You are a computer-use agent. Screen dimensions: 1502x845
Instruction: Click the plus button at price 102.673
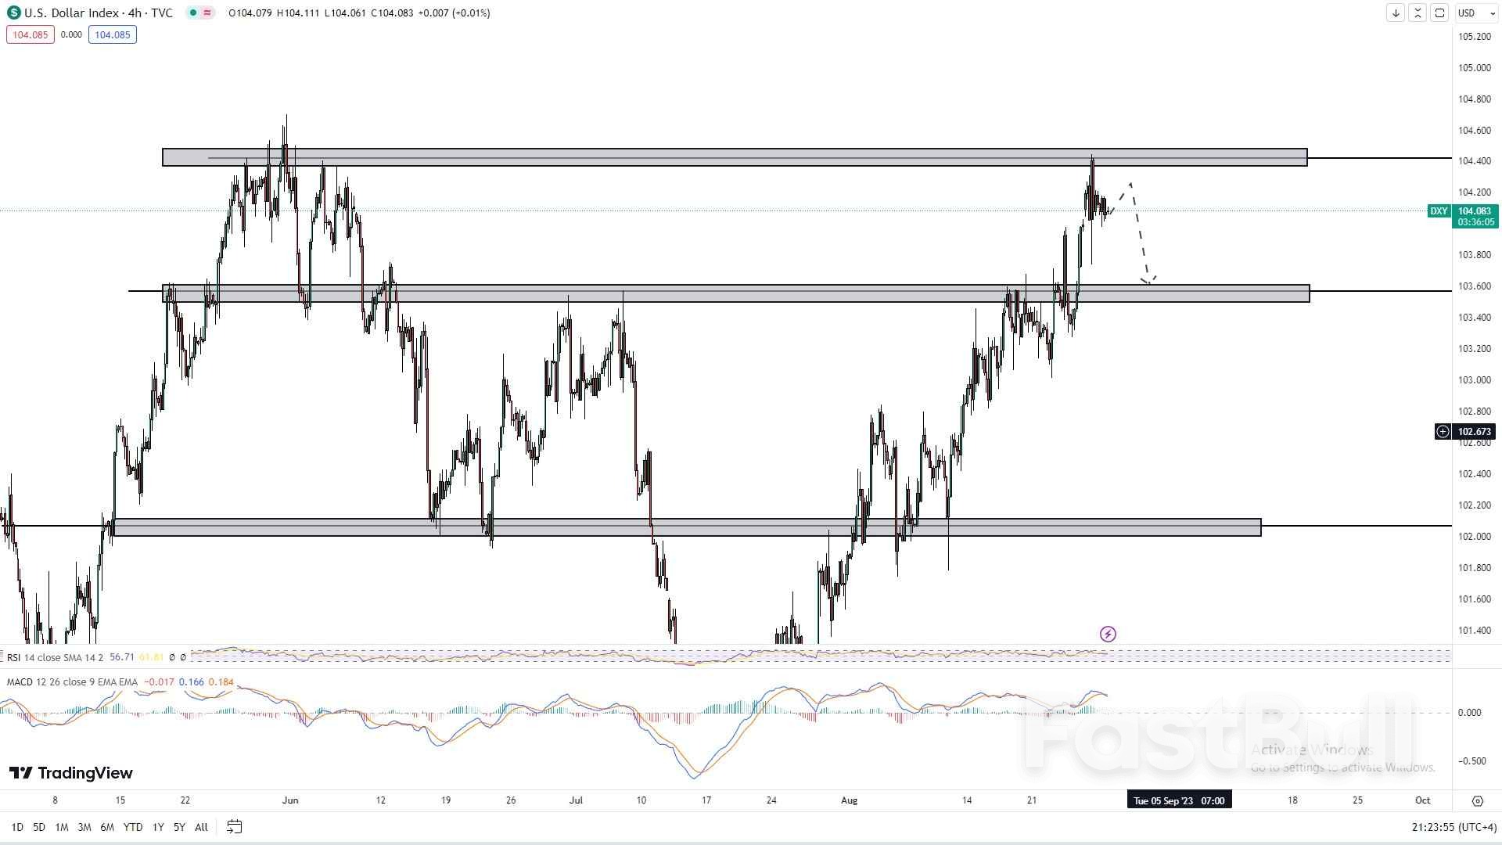1442,431
